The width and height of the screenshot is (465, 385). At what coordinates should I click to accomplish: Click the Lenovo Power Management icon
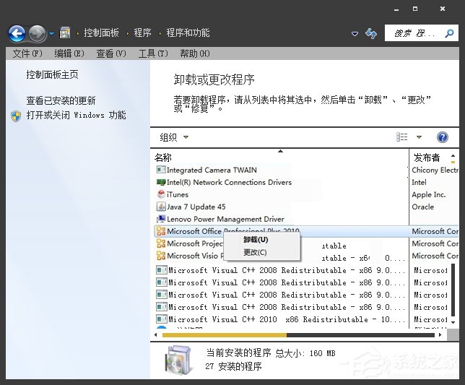tap(161, 219)
